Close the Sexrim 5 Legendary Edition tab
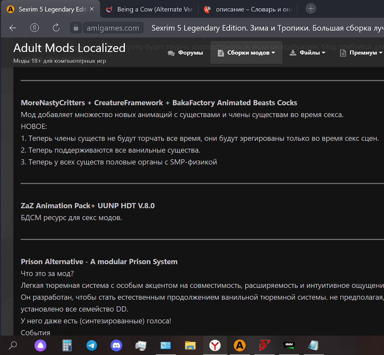Viewport: 384px width, 355px height. (92, 9)
